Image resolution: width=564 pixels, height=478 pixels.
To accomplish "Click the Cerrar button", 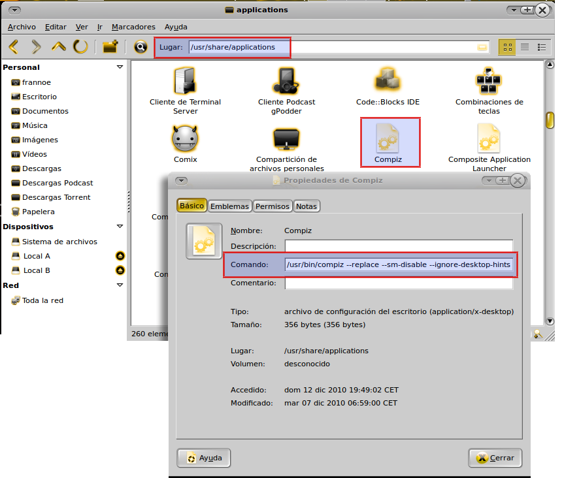I will point(495,458).
